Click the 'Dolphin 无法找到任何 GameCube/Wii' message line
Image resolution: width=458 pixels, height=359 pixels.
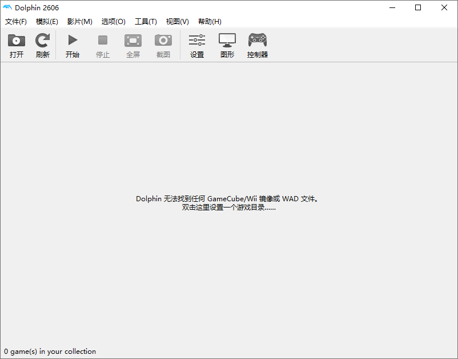tap(227, 199)
